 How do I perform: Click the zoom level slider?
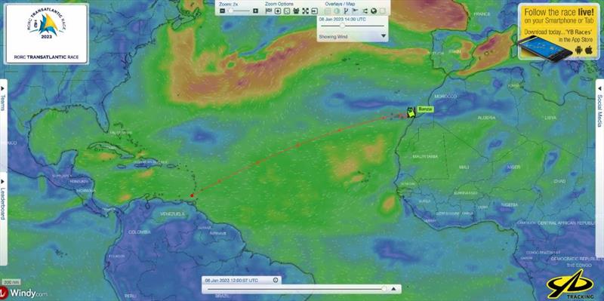click(239, 11)
